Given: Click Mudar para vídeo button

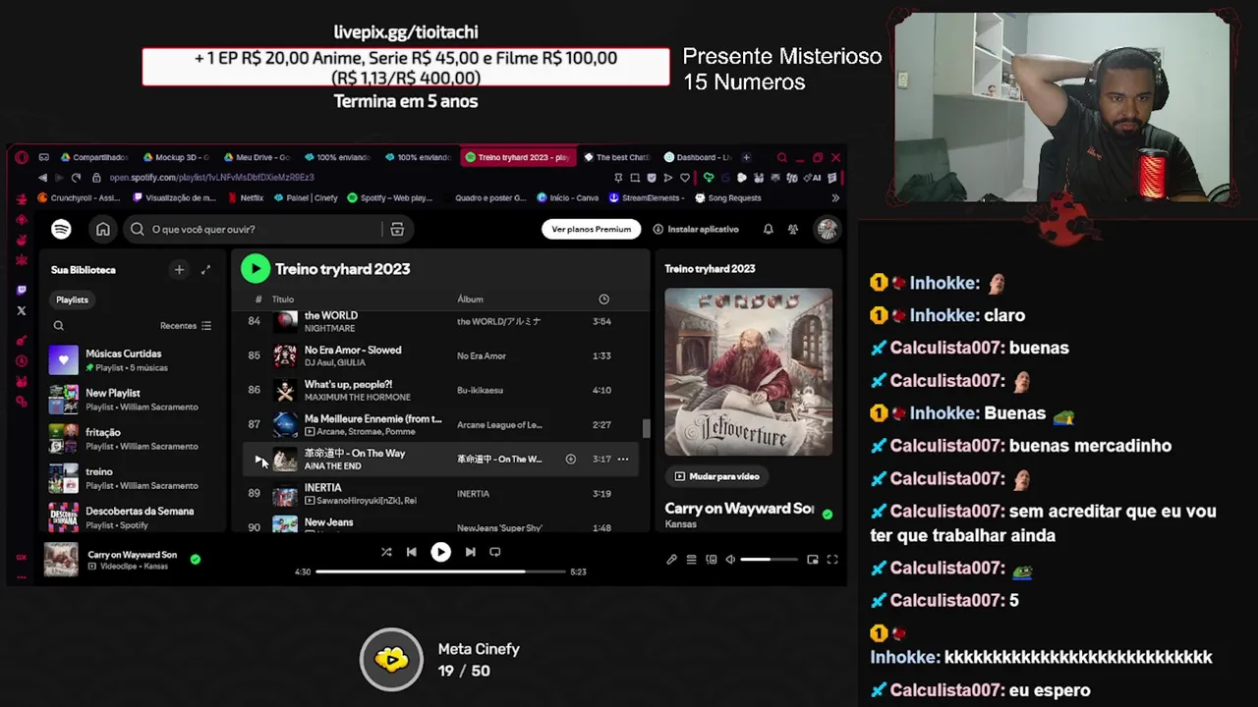Looking at the screenshot, I should (717, 476).
